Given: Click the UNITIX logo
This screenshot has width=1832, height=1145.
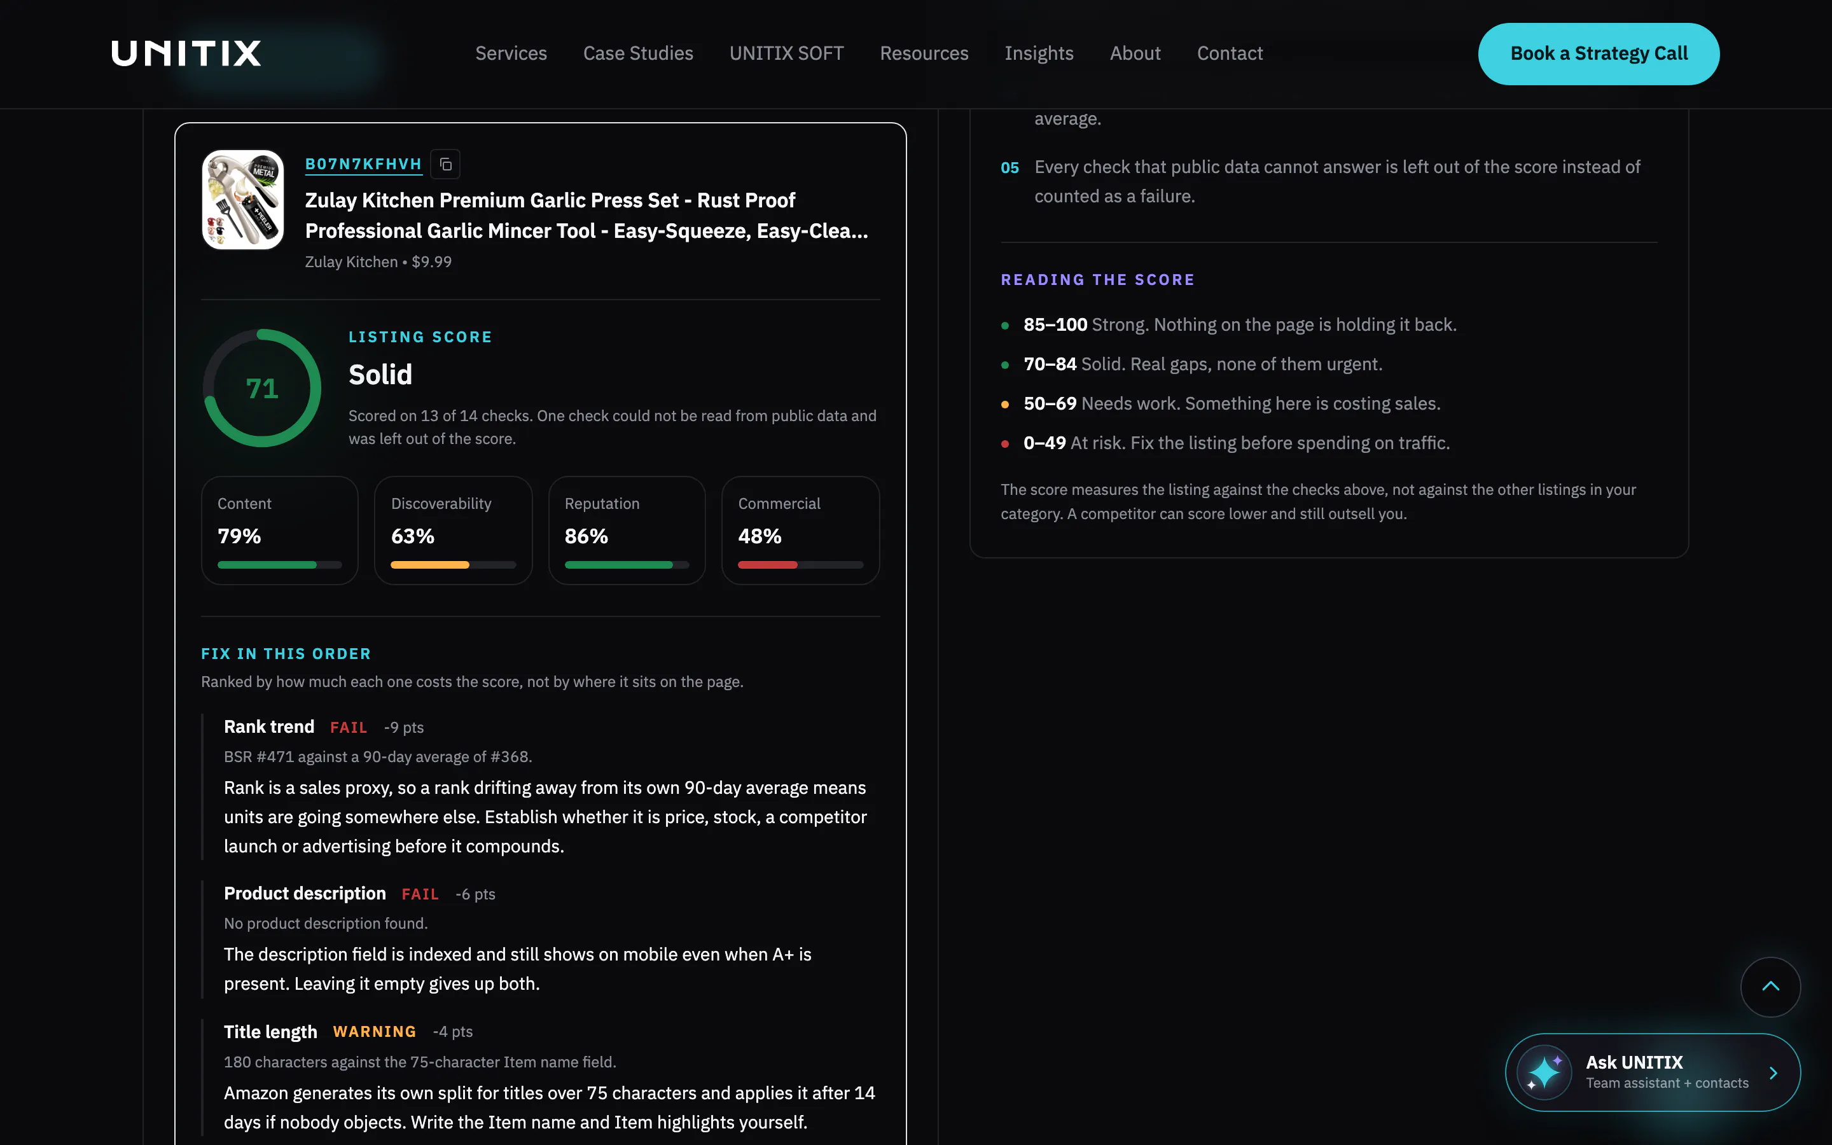Looking at the screenshot, I should click(x=186, y=53).
